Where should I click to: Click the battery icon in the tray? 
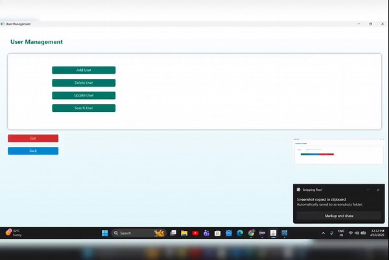(364, 233)
